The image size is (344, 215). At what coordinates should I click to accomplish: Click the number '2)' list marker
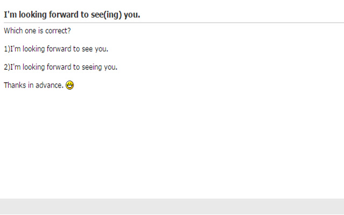[7, 67]
